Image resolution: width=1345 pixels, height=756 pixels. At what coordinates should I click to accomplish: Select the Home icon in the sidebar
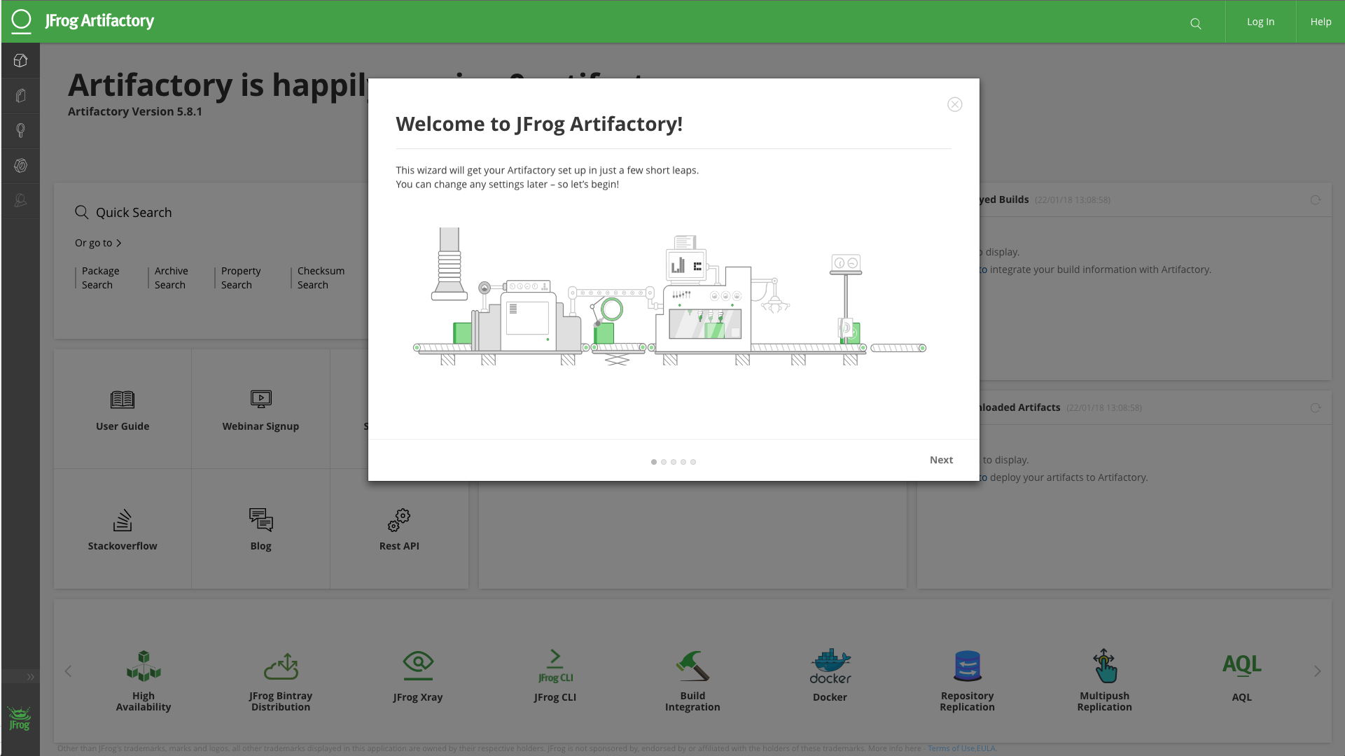[x=20, y=60]
